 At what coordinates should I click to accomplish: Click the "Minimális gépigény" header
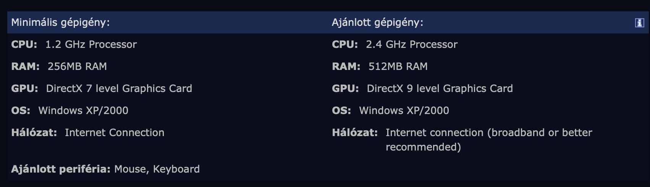[60, 22]
